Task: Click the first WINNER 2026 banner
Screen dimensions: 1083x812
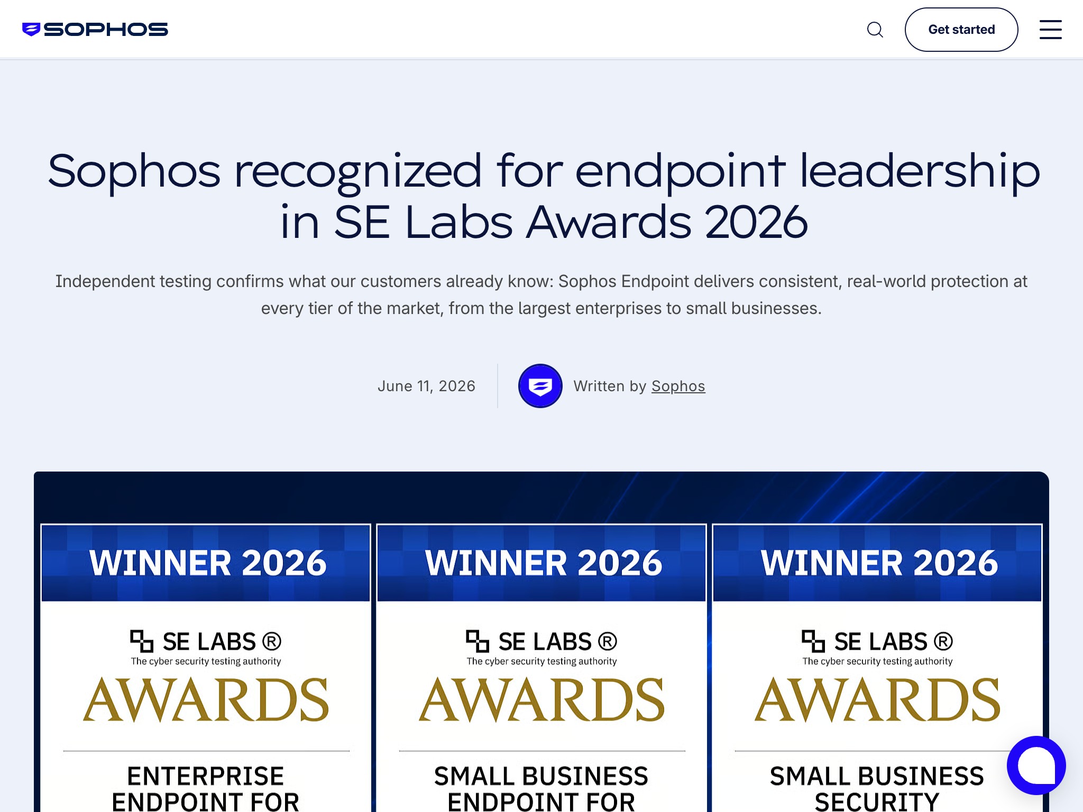Action: (x=206, y=562)
